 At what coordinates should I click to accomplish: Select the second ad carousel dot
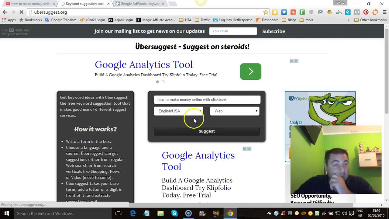click(x=163, y=82)
